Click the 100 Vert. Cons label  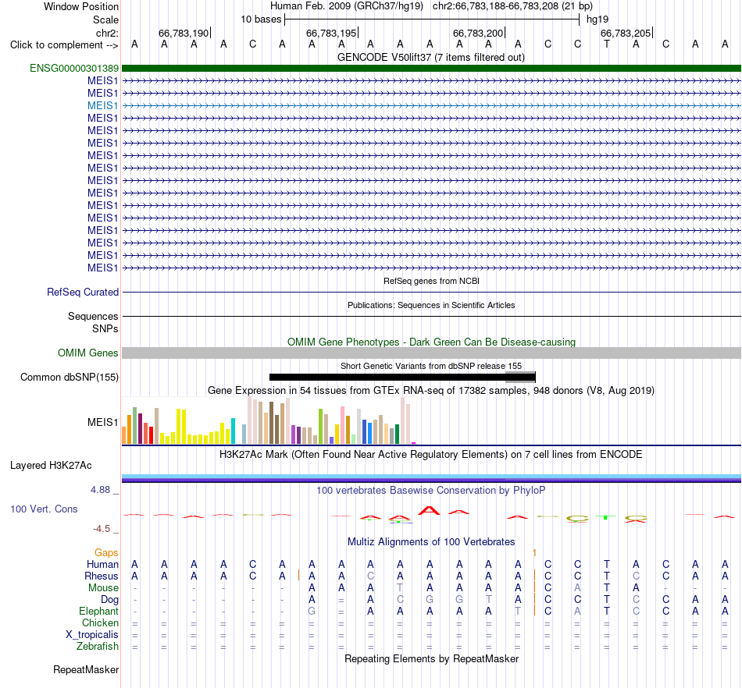(x=44, y=509)
